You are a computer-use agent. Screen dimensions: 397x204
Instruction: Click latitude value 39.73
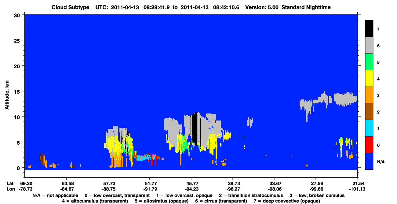(233, 184)
